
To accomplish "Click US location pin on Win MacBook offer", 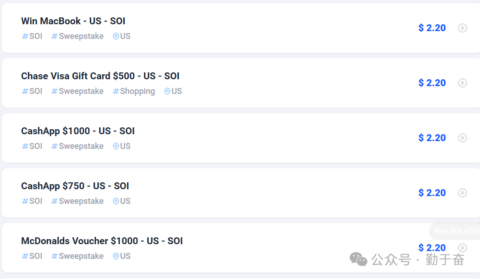I will (x=121, y=36).
